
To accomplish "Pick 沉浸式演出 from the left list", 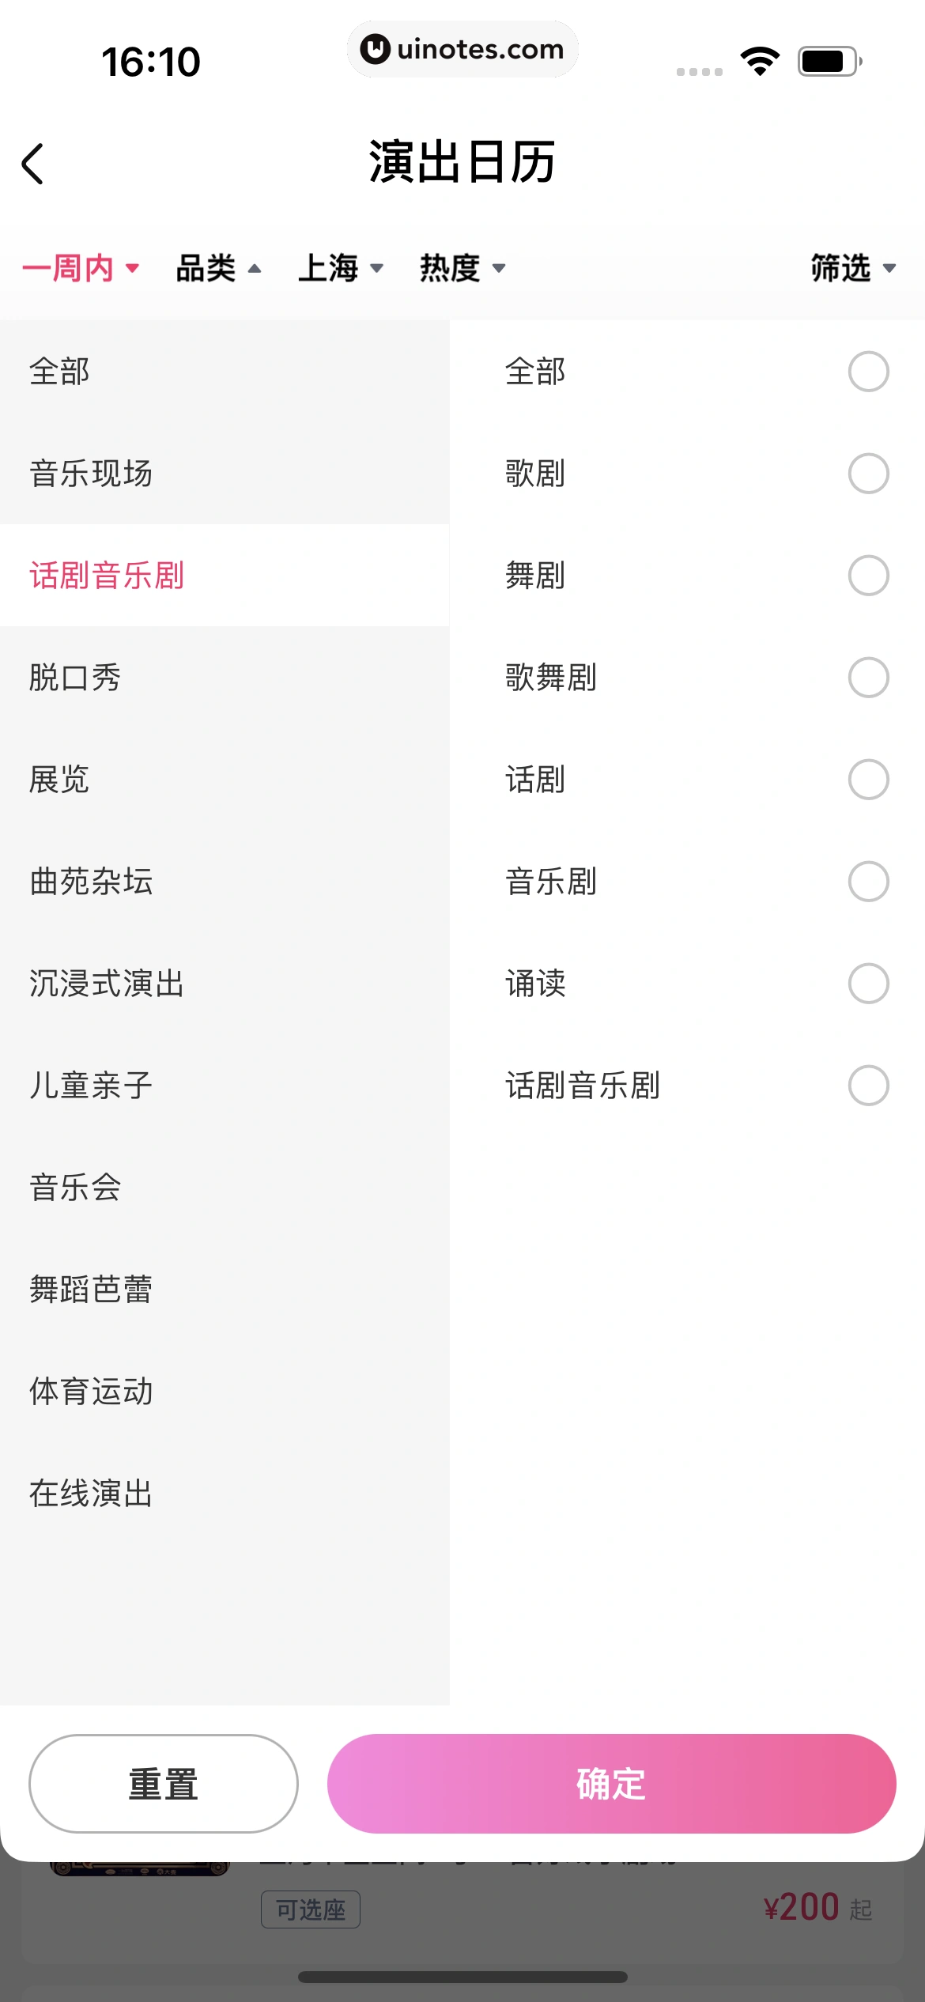I will pyautogui.click(x=107, y=984).
